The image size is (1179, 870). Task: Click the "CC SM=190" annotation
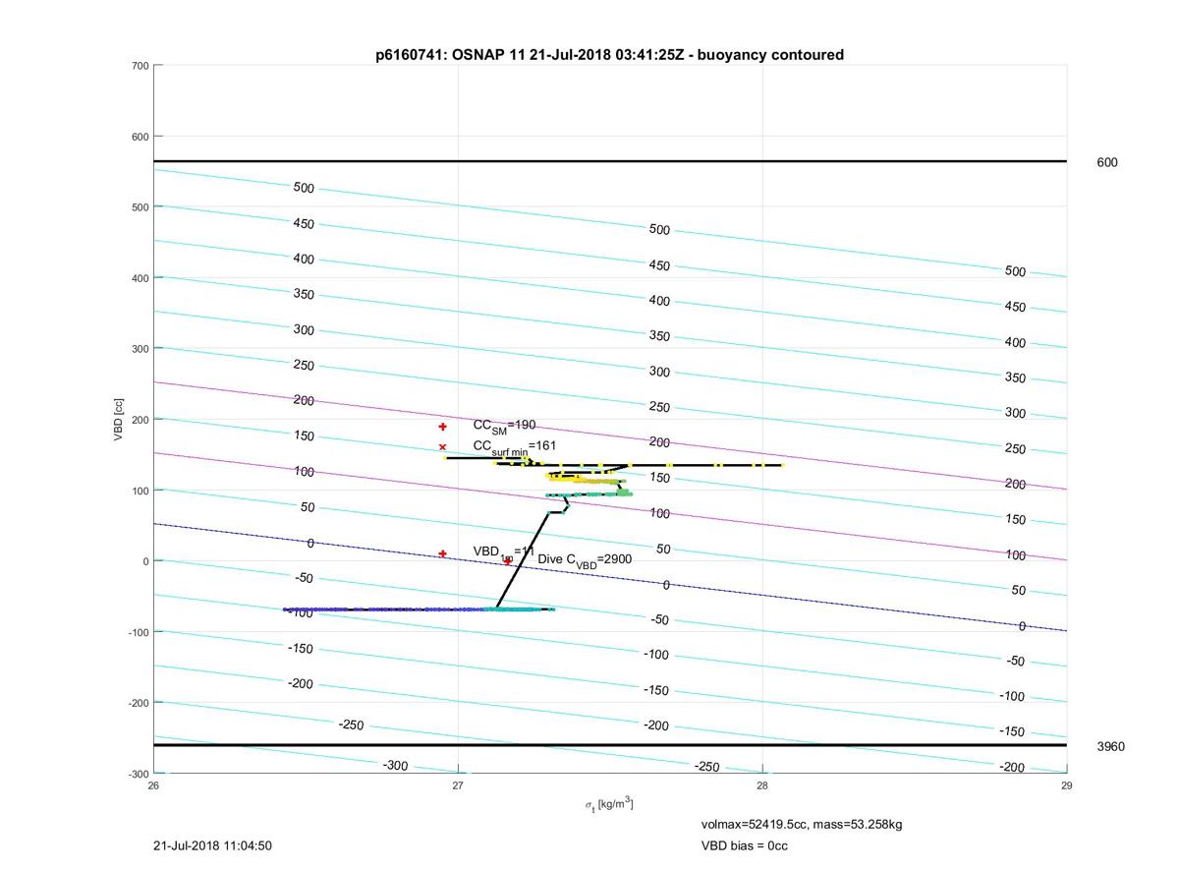click(x=505, y=426)
